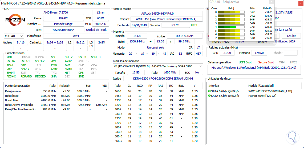The width and height of the screenshot is (304, 148).
Task: Expand the A-DATA memory module dropdown
Action: (x=158, y=66)
